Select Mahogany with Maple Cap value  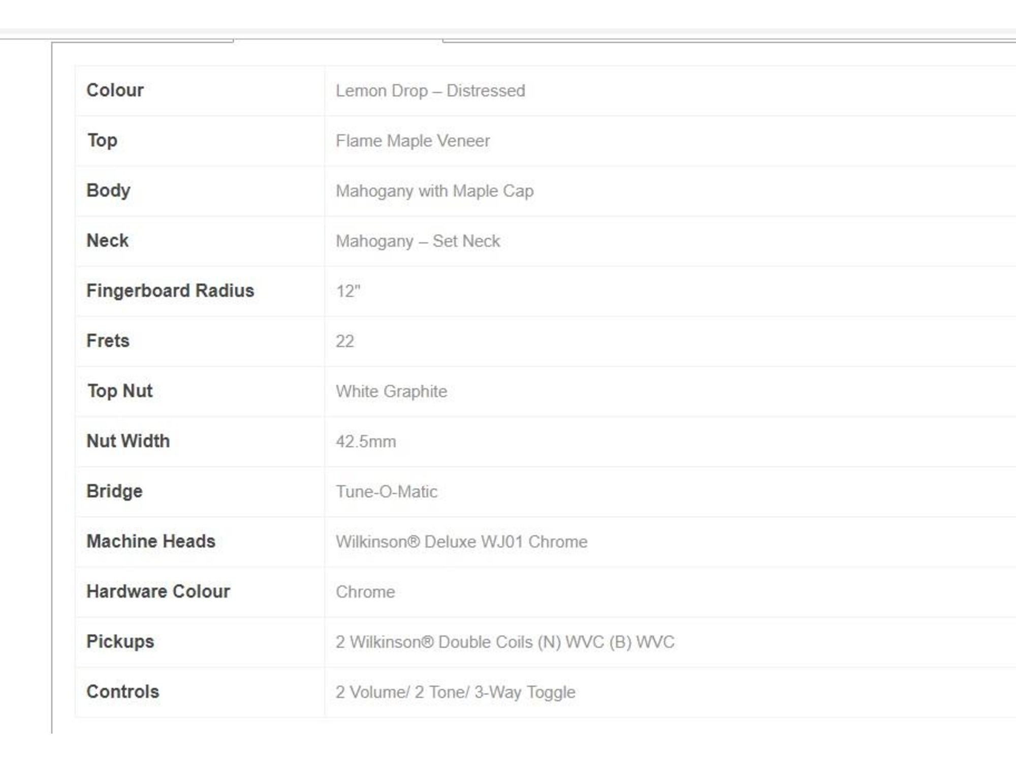434,191
